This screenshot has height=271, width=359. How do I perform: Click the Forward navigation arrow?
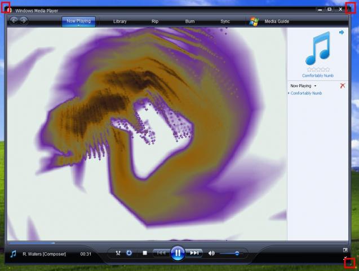[x=24, y=21]
